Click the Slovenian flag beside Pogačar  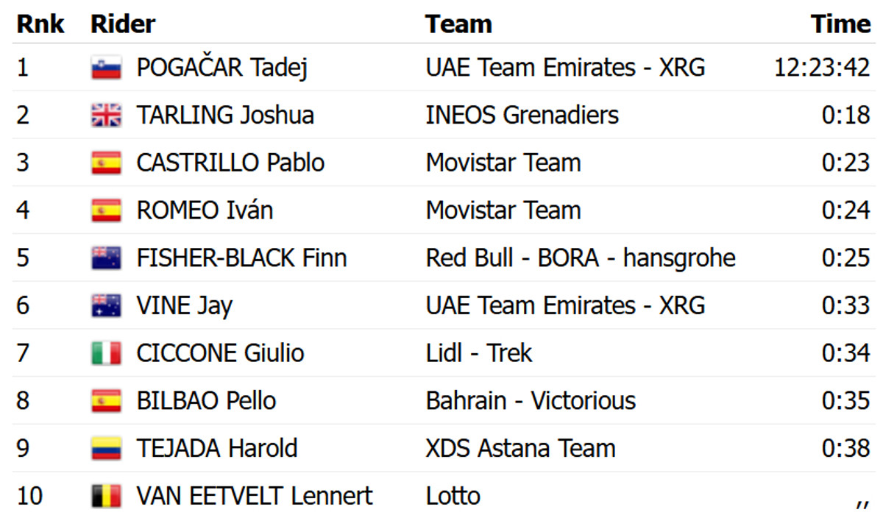pyautogui.click(x=106, y=68)
